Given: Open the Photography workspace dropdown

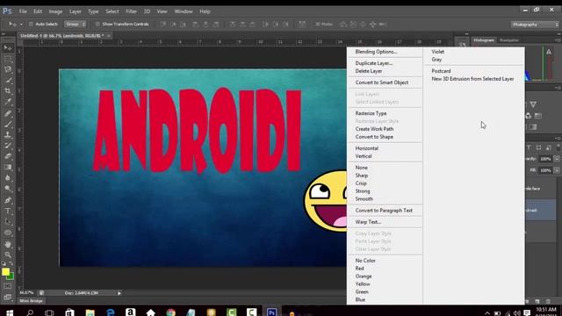Looking at the screenshot, I should pos(535,25).
